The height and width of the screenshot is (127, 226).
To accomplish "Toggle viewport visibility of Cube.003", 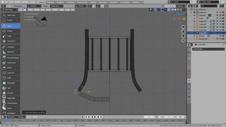I will coord(220,27).
